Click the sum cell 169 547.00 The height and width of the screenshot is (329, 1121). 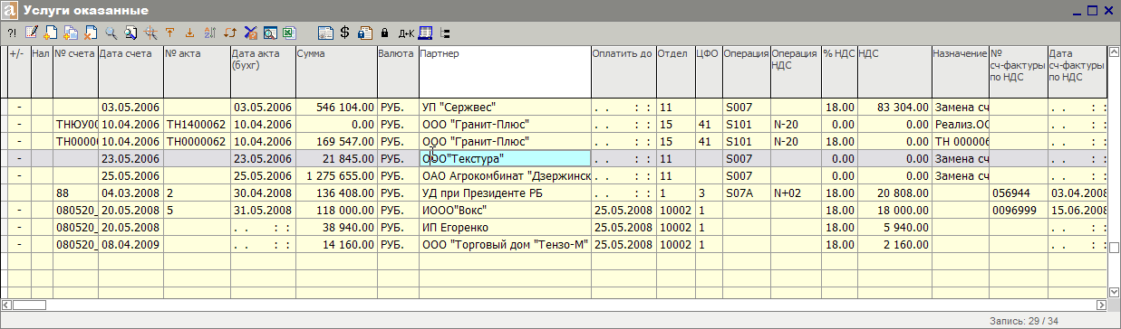pyautogui.click(x=336, y=141)
